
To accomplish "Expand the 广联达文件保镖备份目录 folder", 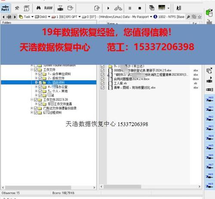I will [x=32, y=108].
